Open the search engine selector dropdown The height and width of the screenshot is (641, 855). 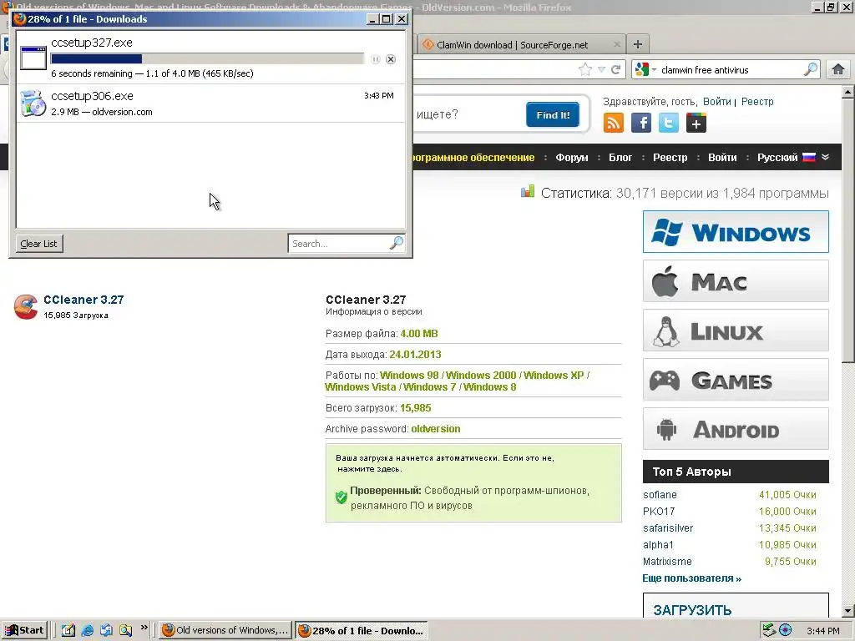(645, 69)
